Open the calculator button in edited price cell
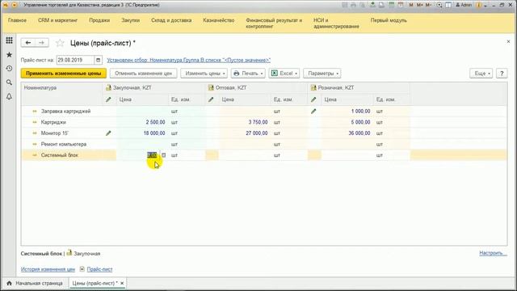Screen dimensions: 517x291 point(163,155)
